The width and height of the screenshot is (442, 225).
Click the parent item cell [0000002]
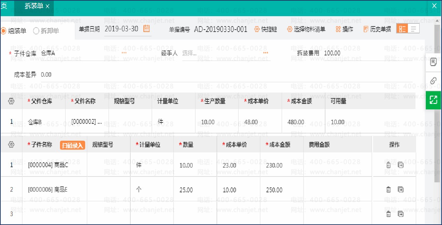(x=87, y=122)
